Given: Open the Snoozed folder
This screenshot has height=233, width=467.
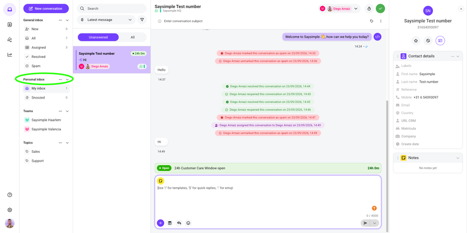Looking at the screenshot, I should (x=46, y=97).
